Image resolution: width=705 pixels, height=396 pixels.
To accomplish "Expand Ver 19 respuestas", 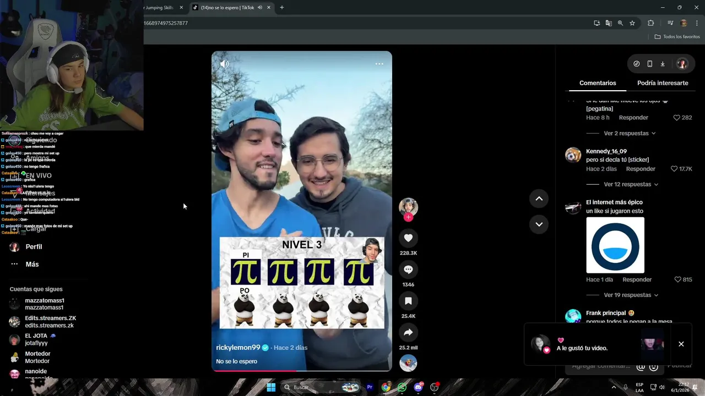I will pyautogui.click(x=631, y=295).
